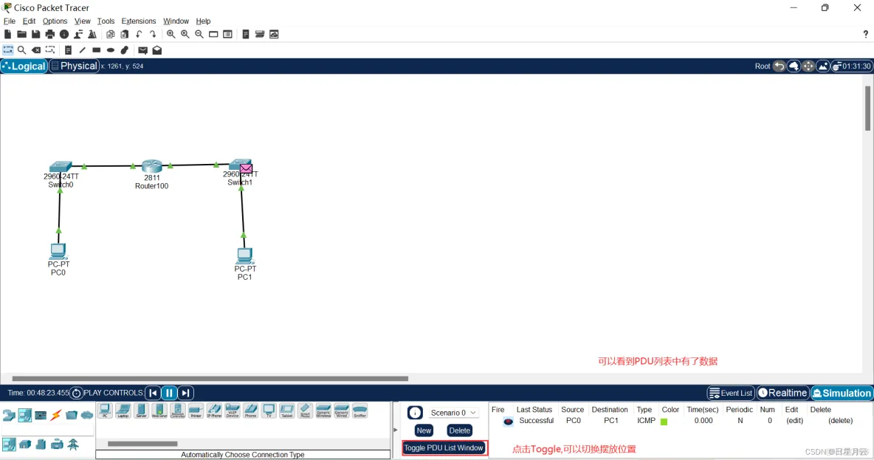Image resolution: width=874 pixels, height=460 pixels.
Task: Open the View menu
Action: [x=82, y=21]
